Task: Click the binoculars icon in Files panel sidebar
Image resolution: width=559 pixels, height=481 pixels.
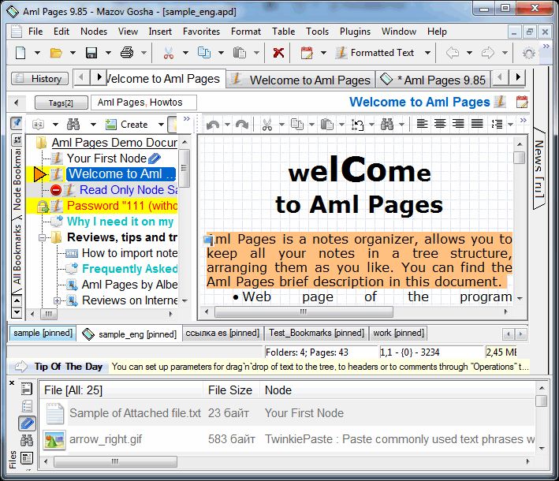Action: point(27,441)
